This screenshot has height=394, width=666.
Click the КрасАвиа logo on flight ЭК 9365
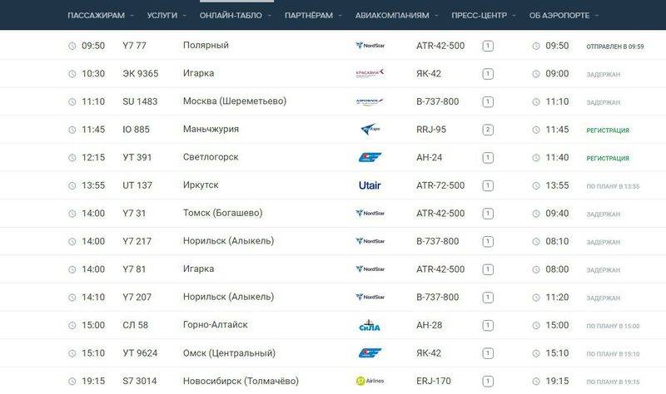click(x=370, y=73)
